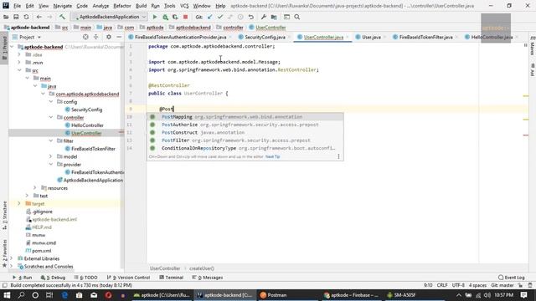
Task: Navigate back with the left arrow icon
Action: point(39,17)
